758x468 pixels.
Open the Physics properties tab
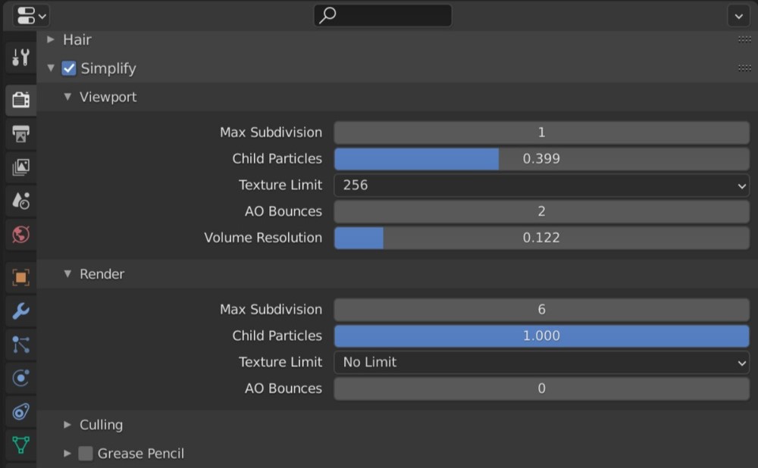pos(21,378)
